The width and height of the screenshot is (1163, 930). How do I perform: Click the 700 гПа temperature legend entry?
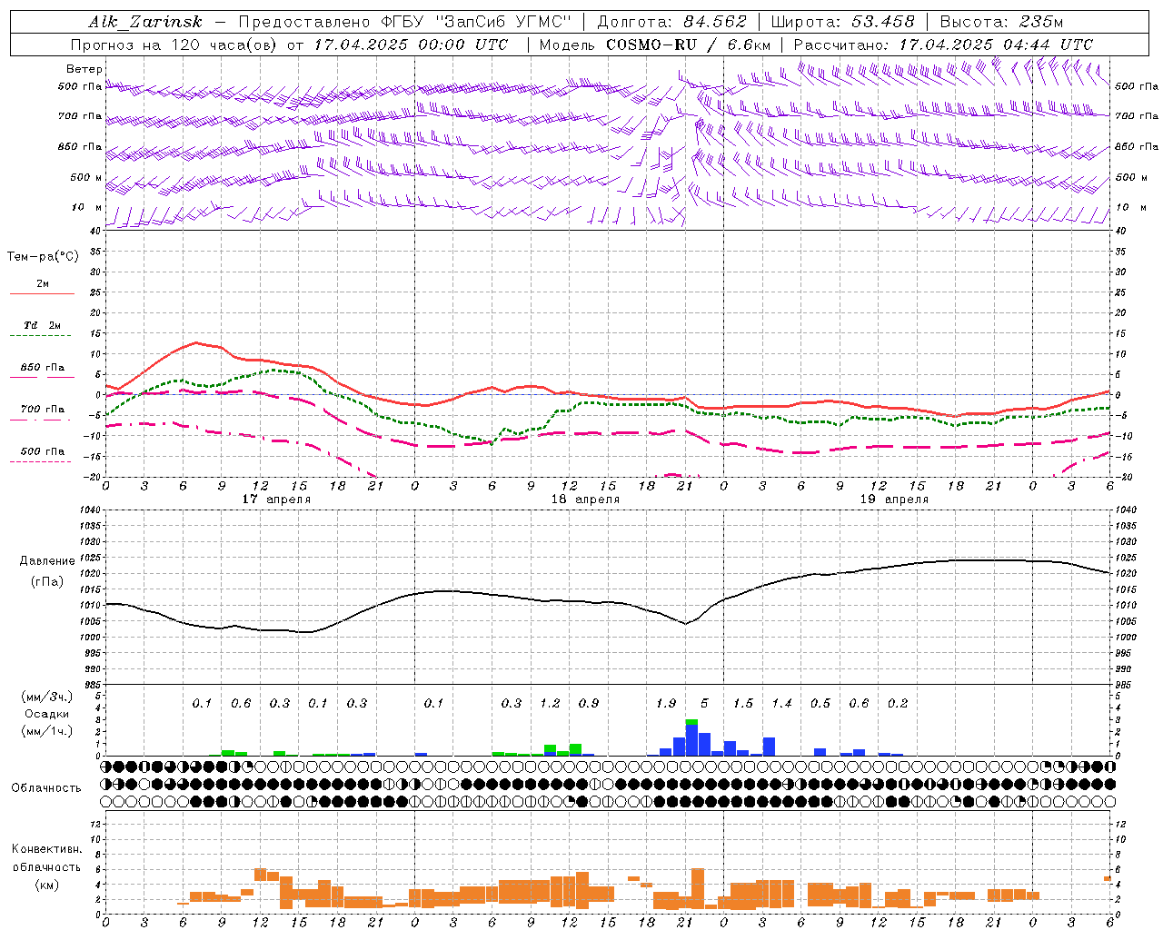coord(43,409)
